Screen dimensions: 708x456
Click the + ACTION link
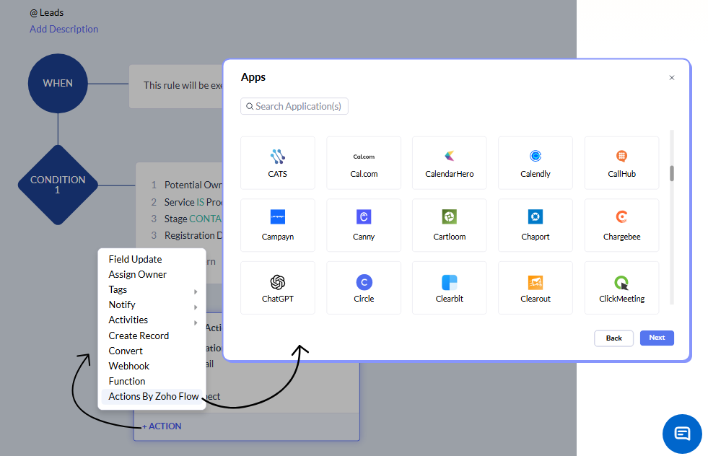(162, 426)
